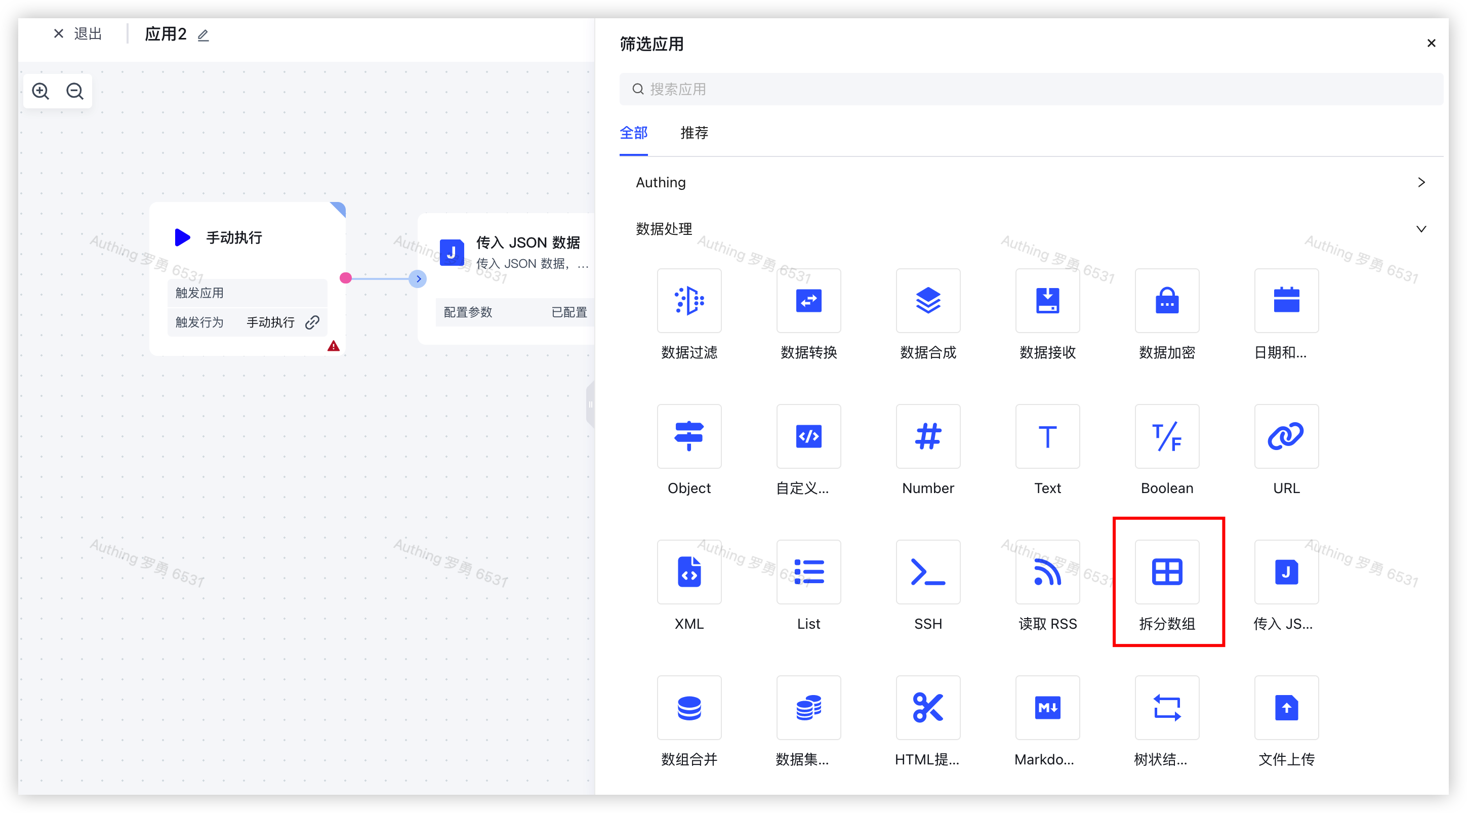
Task: Pick the HTML提取 scissors icon
Action: [928, 708]
